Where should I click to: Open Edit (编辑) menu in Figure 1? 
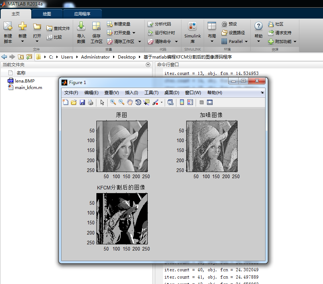pos(91,93)
